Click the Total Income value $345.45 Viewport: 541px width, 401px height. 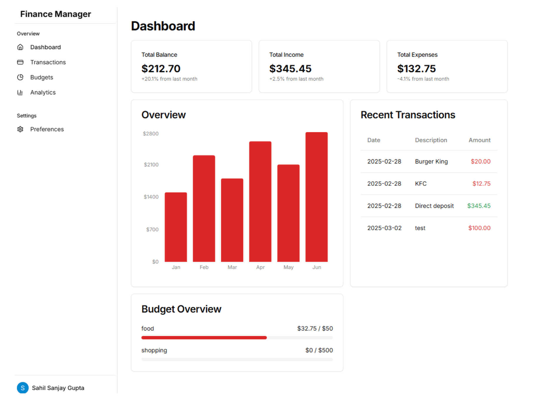pyautogui.click(x=290, y=68)
